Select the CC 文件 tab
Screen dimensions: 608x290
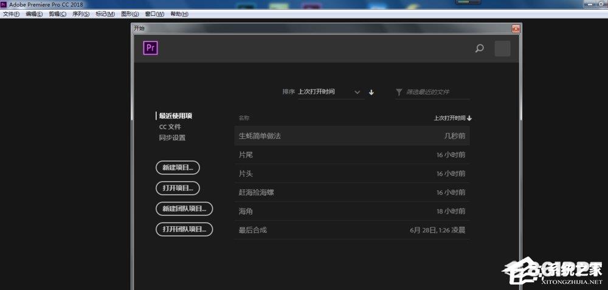point(170,127)
